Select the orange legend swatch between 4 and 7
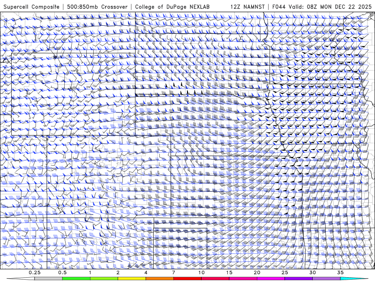375x281 pixels. (x=159, y=279)
